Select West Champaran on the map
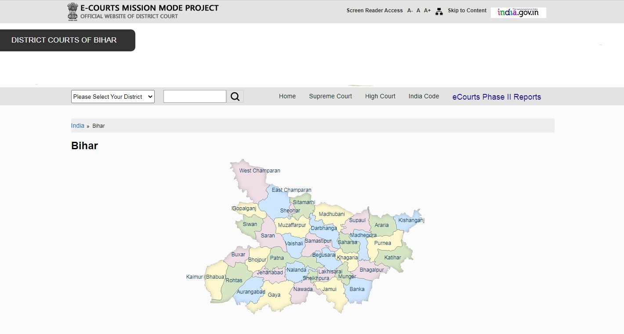The height and width of the screenshot is (334, 624). (x=260, y=171)
